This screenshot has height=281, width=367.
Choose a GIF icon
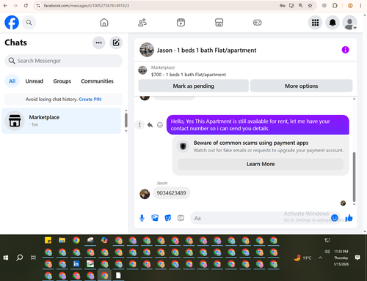[181, 218]
